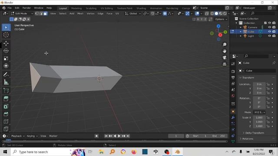The height and width of the screenshot is (156, 278).
Task: Open the Tool properties tab
Action: click(233, 64)
